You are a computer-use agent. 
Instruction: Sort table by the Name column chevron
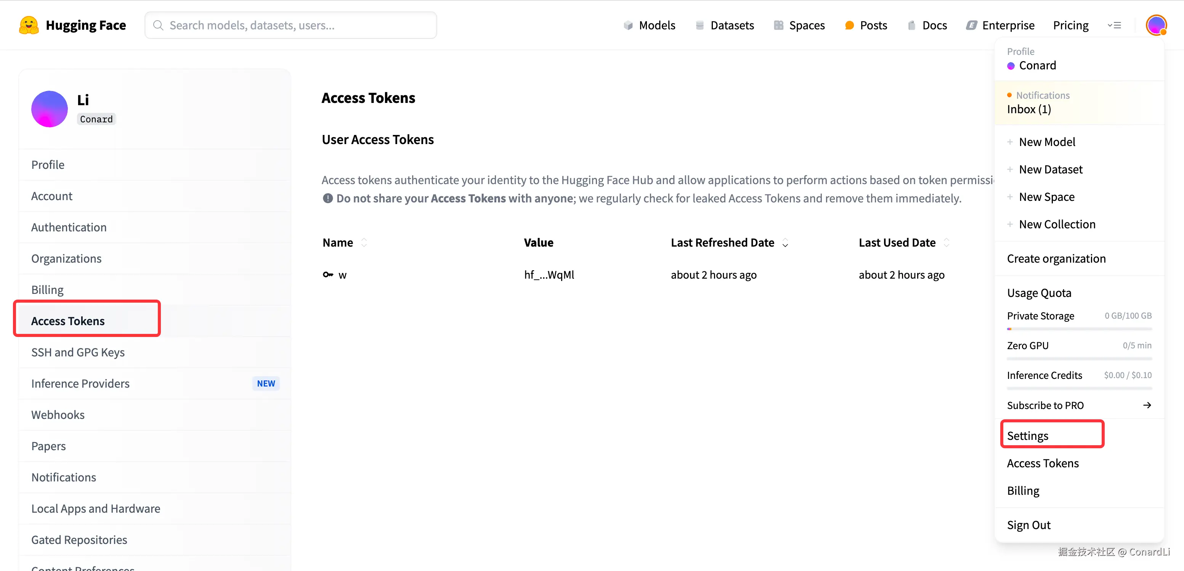coord(364,243)
